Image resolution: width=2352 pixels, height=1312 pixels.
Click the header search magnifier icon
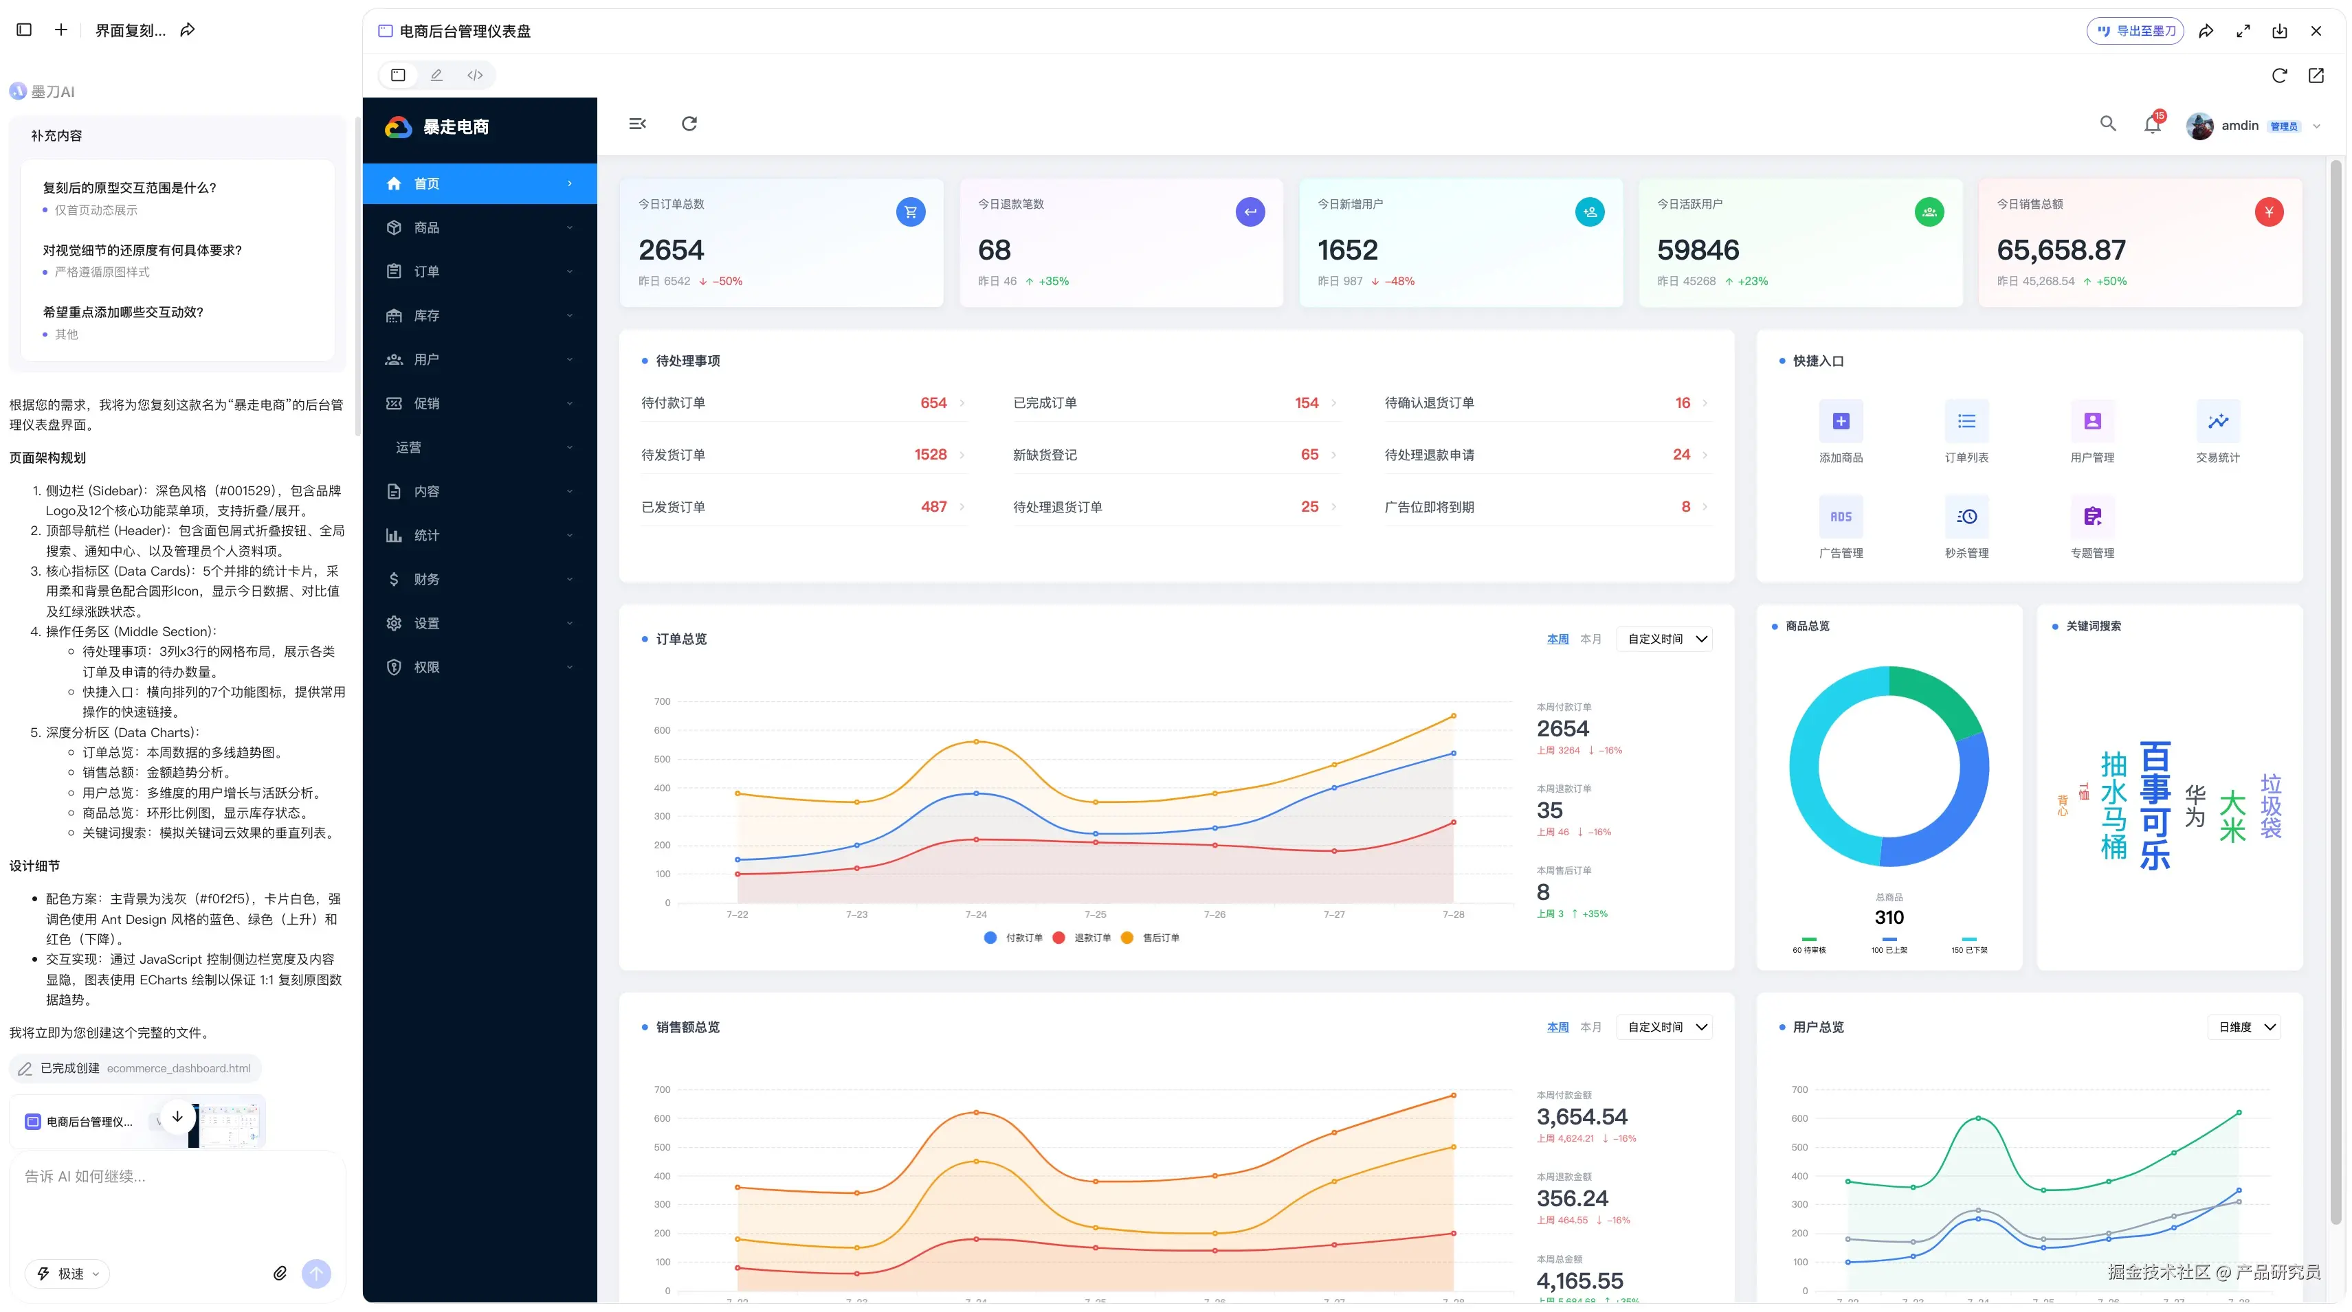[2107, 123]
